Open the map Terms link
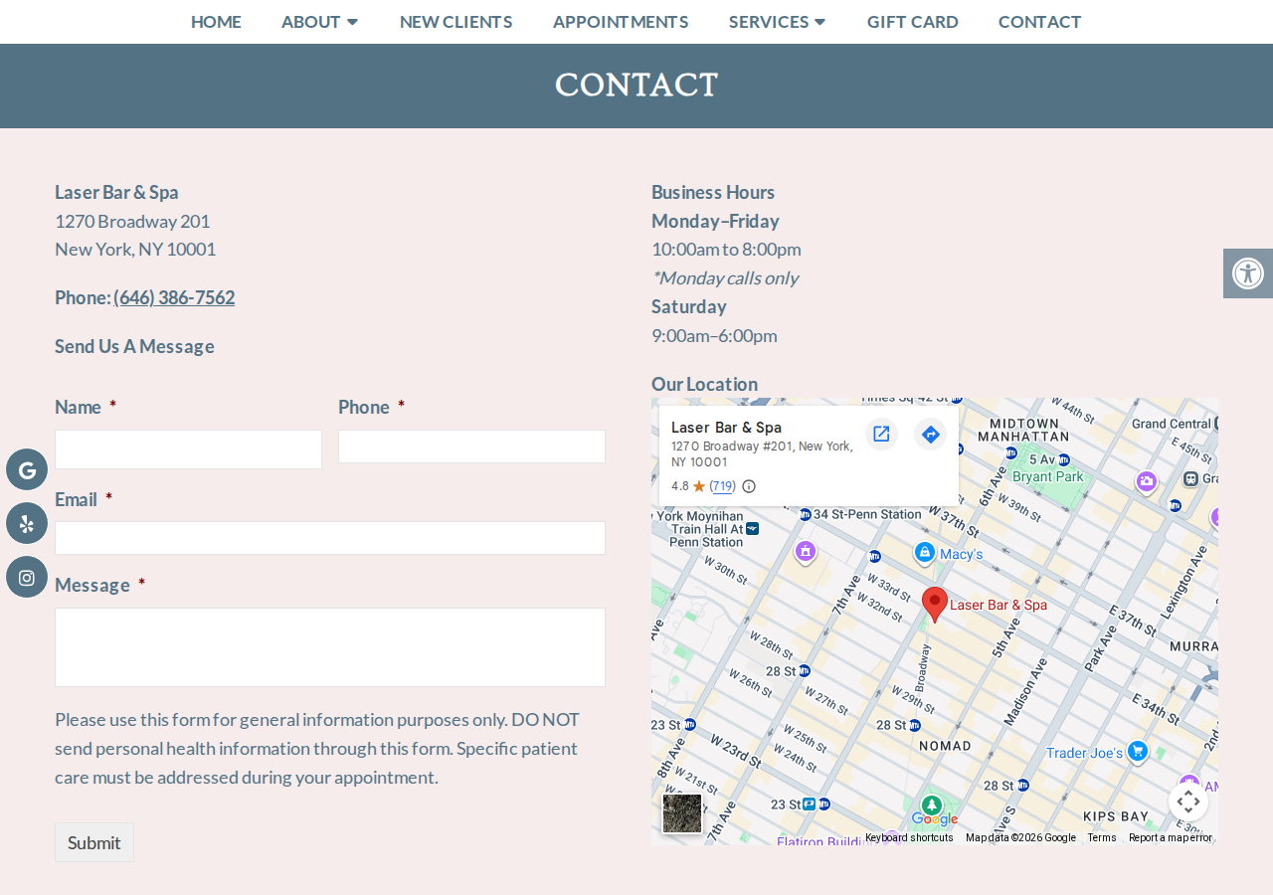 coord(1102,838)
